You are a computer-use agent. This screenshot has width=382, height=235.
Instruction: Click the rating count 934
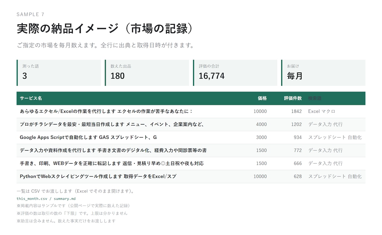(298, 137)
